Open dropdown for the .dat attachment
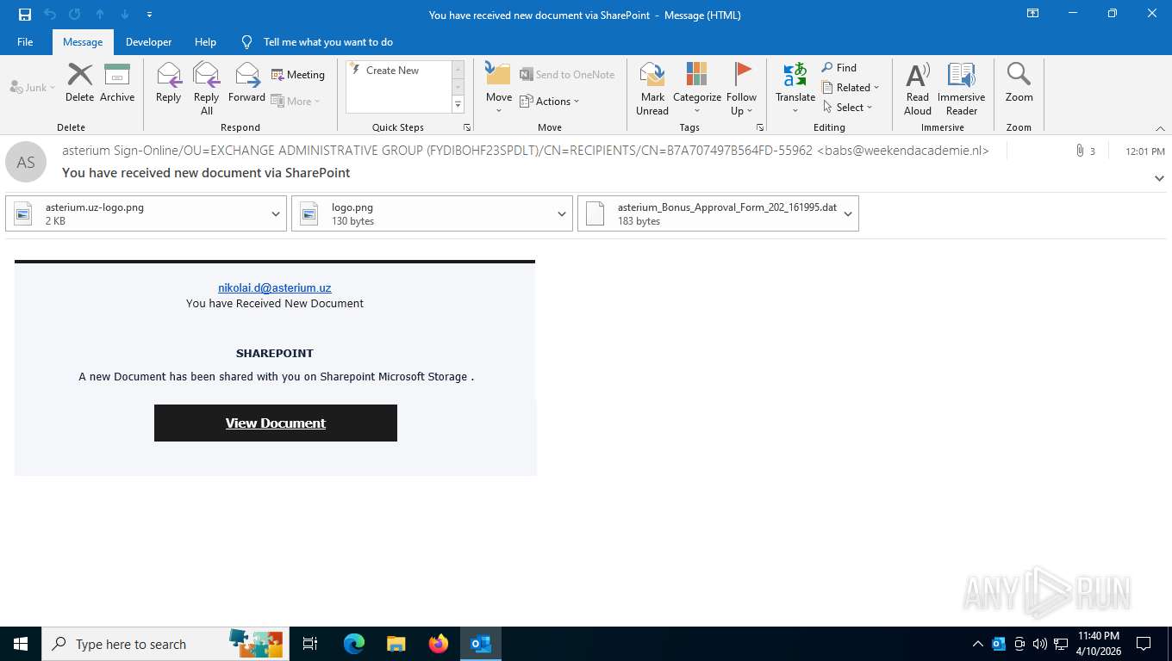This screenshot has height=661, width=1172. (x=848, y=213)
